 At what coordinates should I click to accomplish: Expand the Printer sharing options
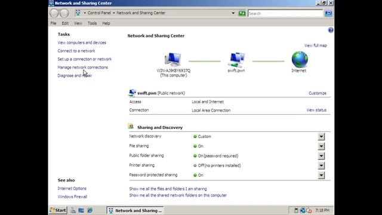coord(321,165)
